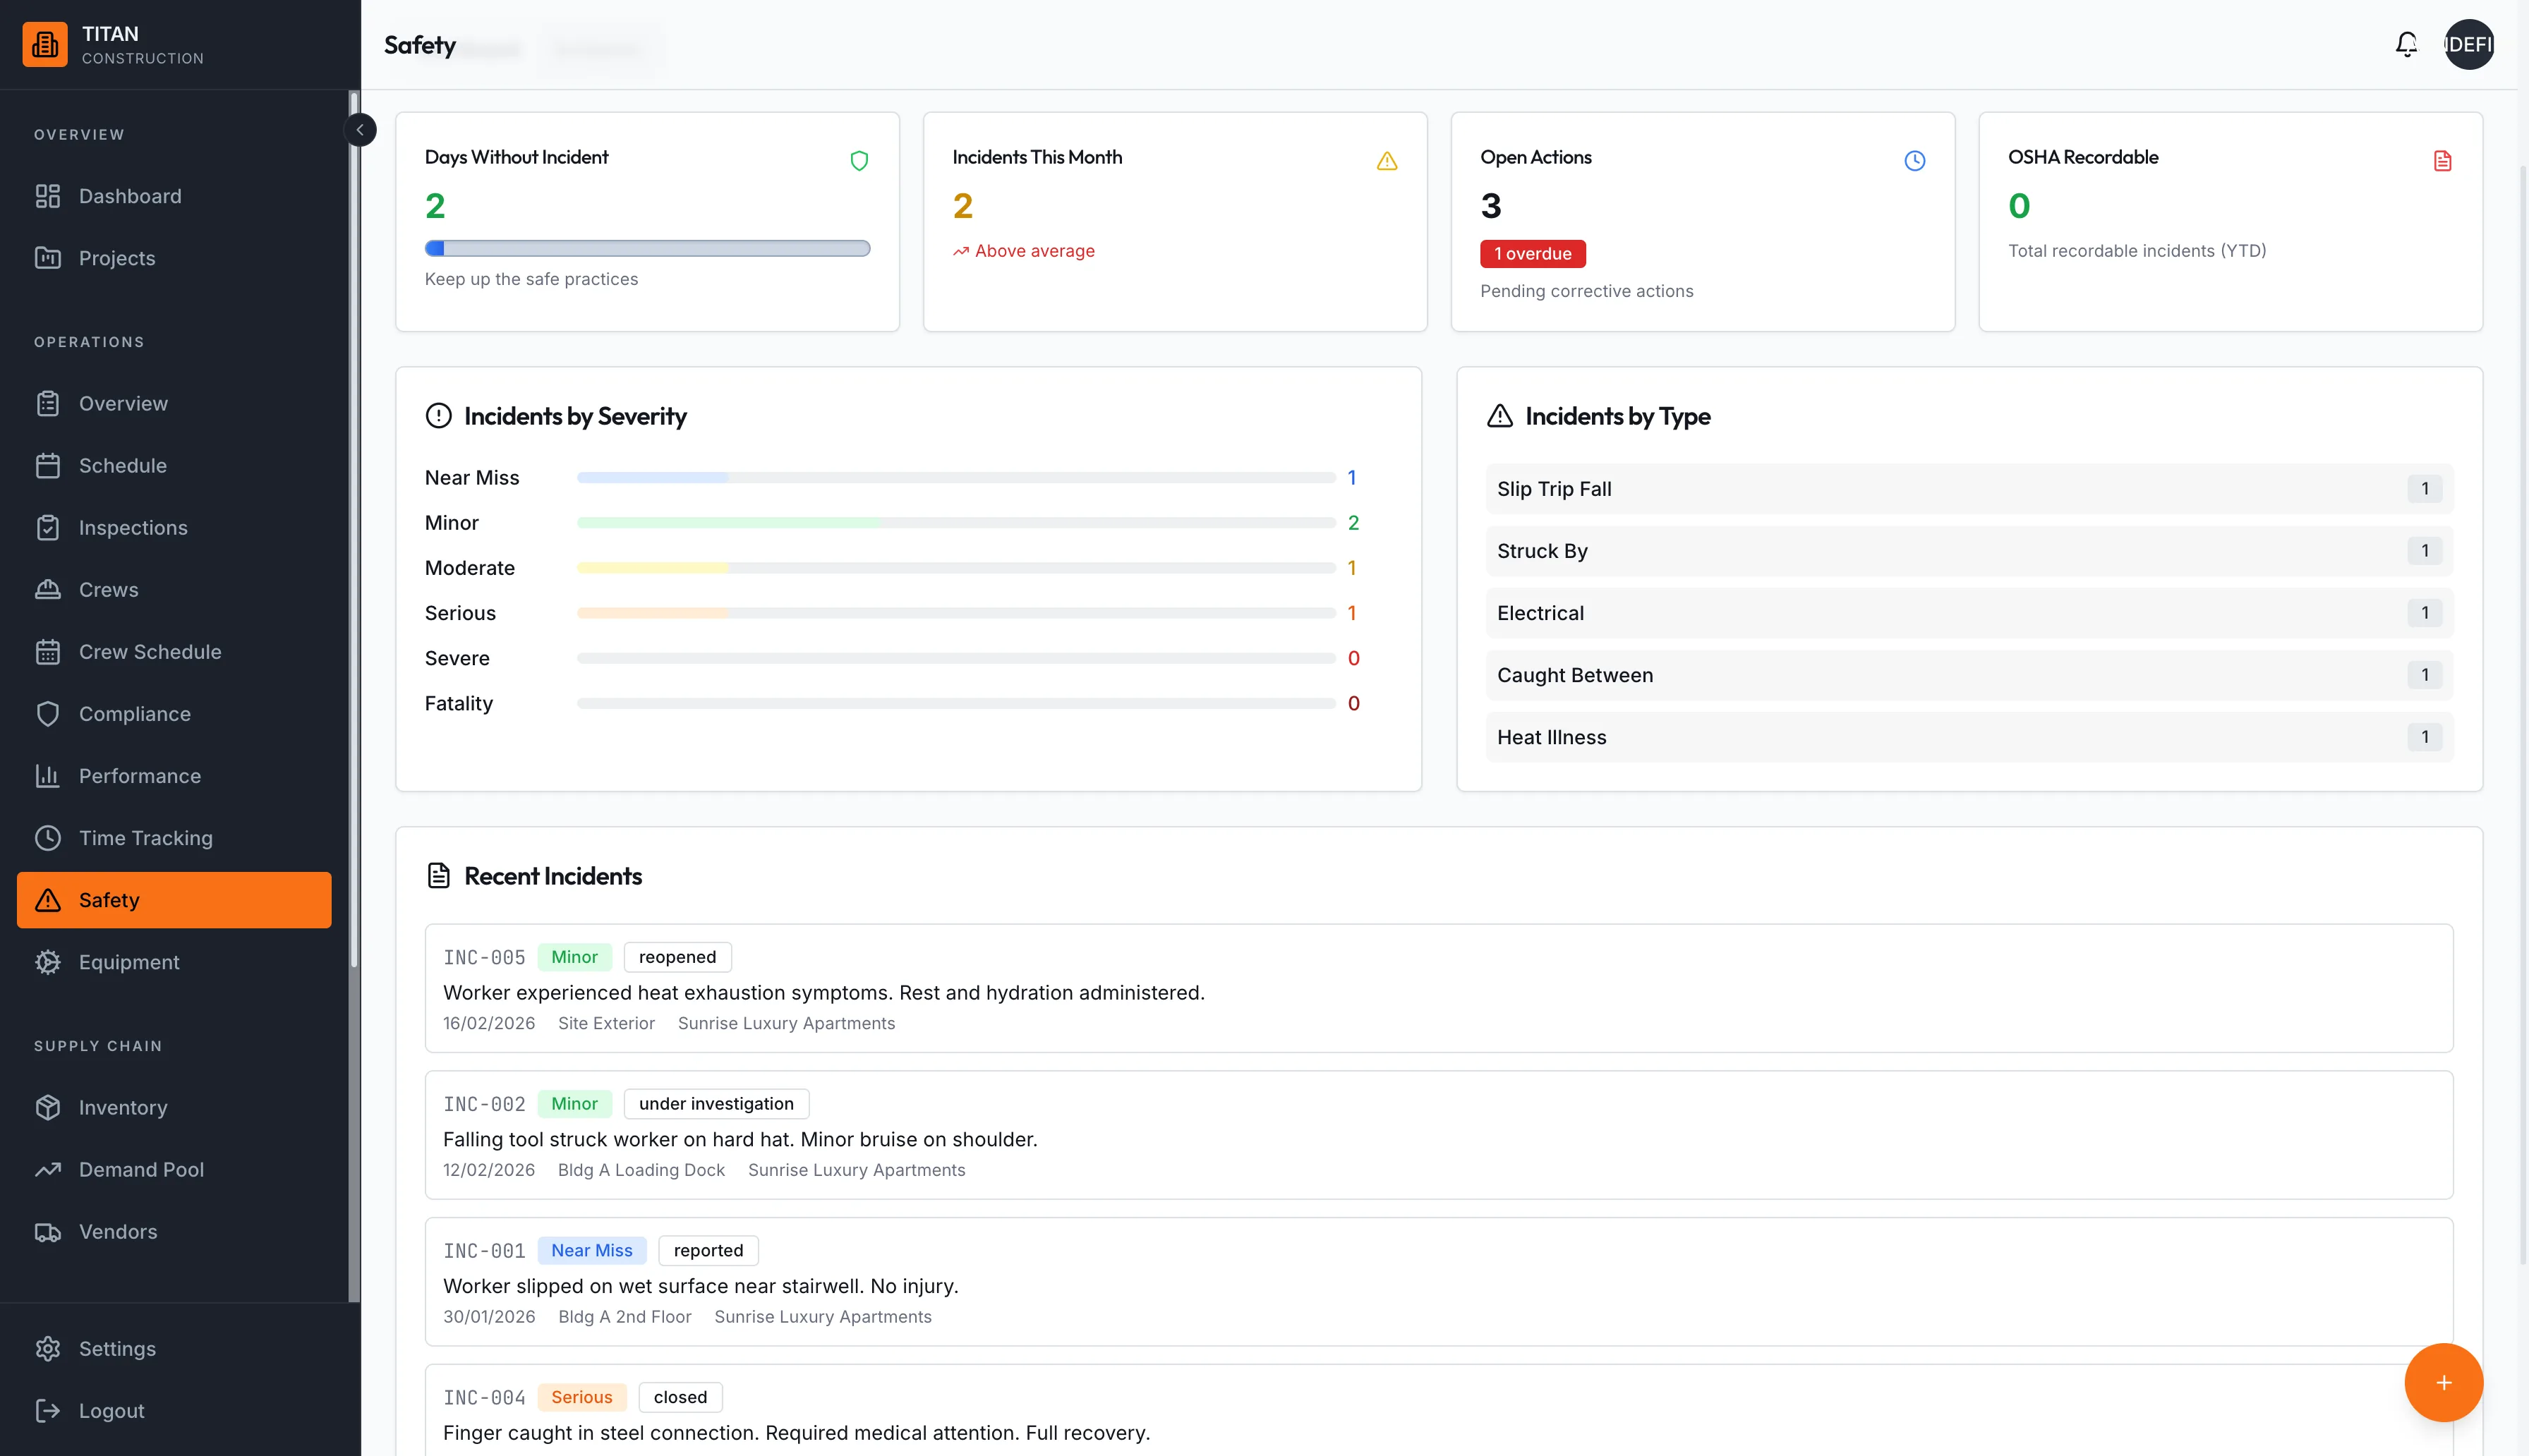2529x1456 pixels.
Task: Add a new incident with the plus button
Action: click(x=2444, y=1383)
